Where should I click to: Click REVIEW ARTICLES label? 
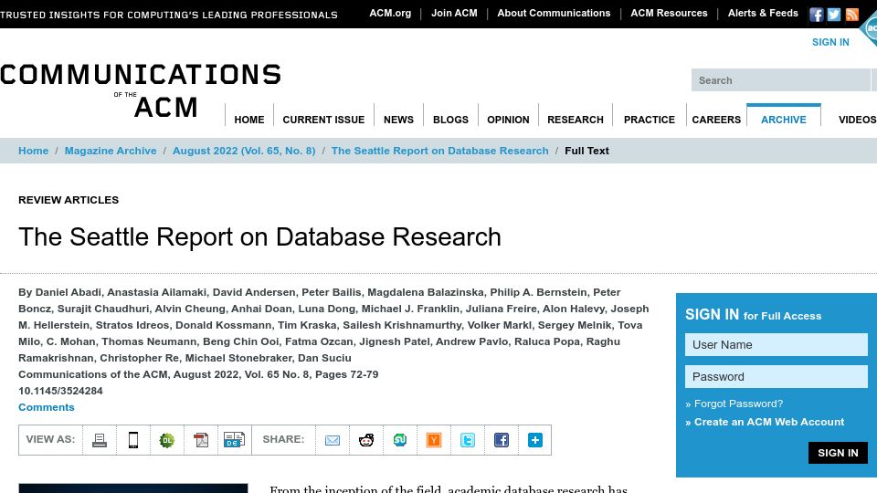69,200
